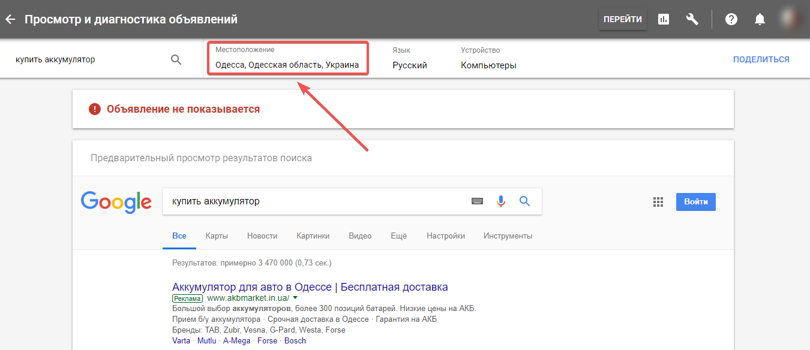Click the Просмотр и диагностика объявлений page title
The image size is (810, 350).
[x=131, y=19]
